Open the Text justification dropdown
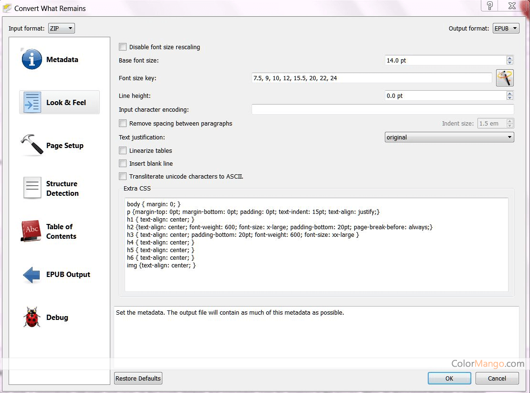Viewport: 530px width, 393px height. click(x=449, y=137)
